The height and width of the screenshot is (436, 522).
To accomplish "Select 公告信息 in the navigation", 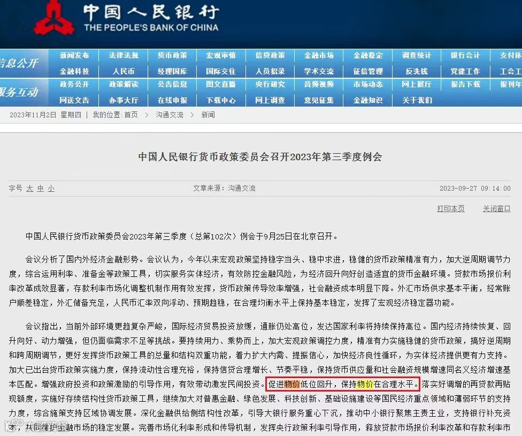I will pyautogui.click(x=172, y=84).
